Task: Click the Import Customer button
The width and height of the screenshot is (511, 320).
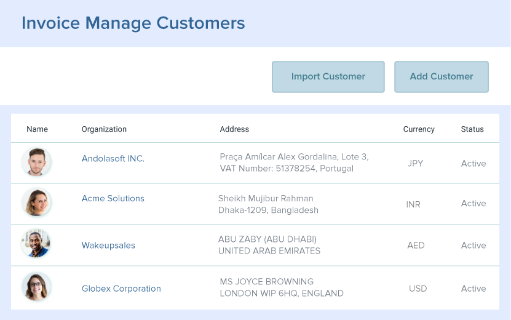Action: [x=328, y=77]
